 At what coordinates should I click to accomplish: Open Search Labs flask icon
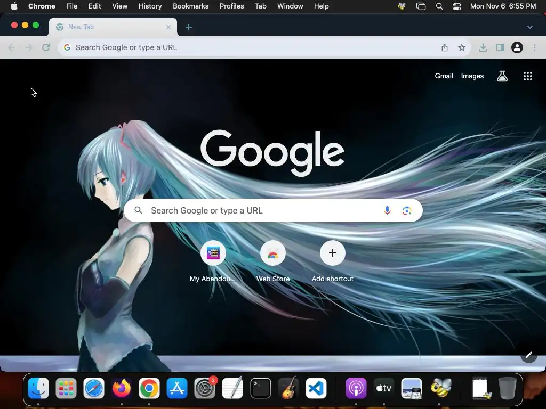[x=502, y=76]
